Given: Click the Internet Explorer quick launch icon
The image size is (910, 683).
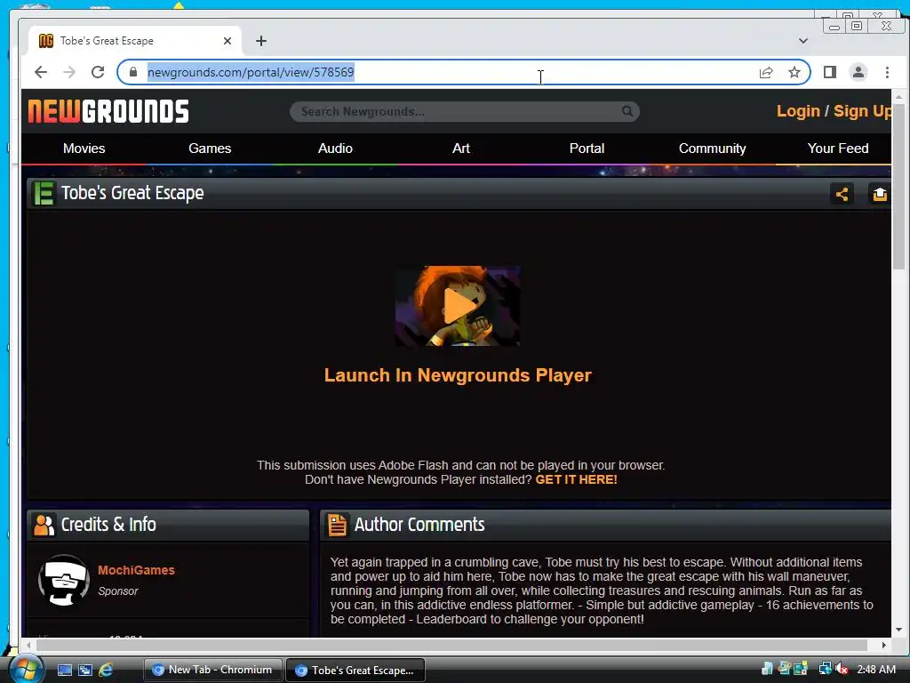Looking at the screenshot, I should (106, 670).
